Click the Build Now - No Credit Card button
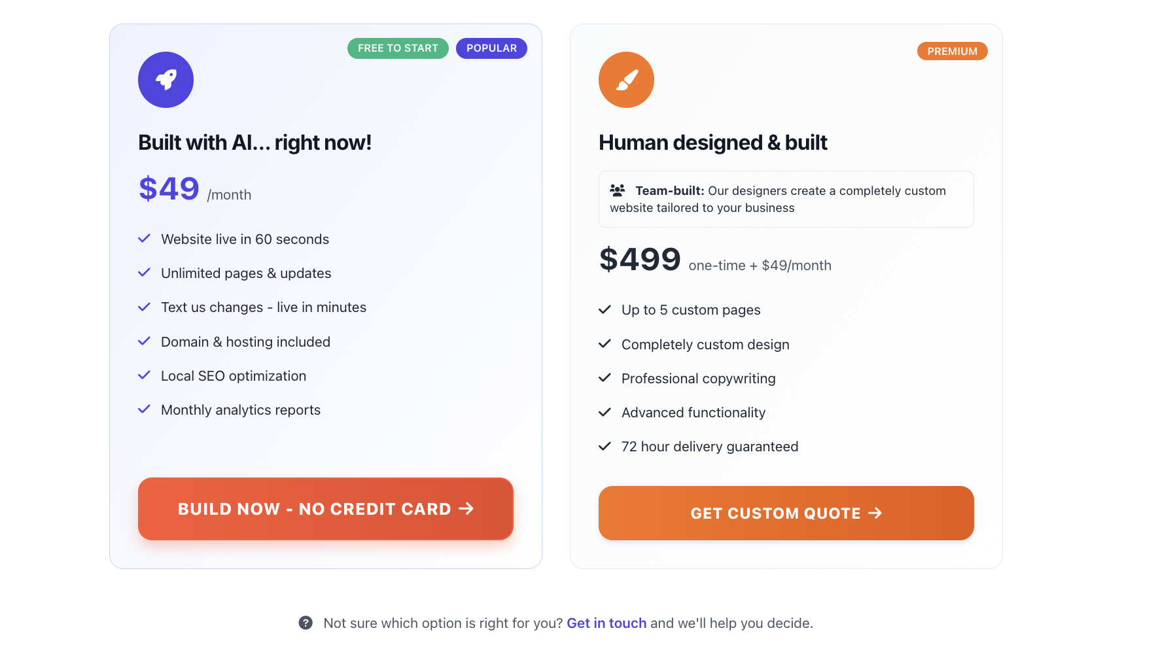This screenshot has width=1175, height=658. [326, 509]
